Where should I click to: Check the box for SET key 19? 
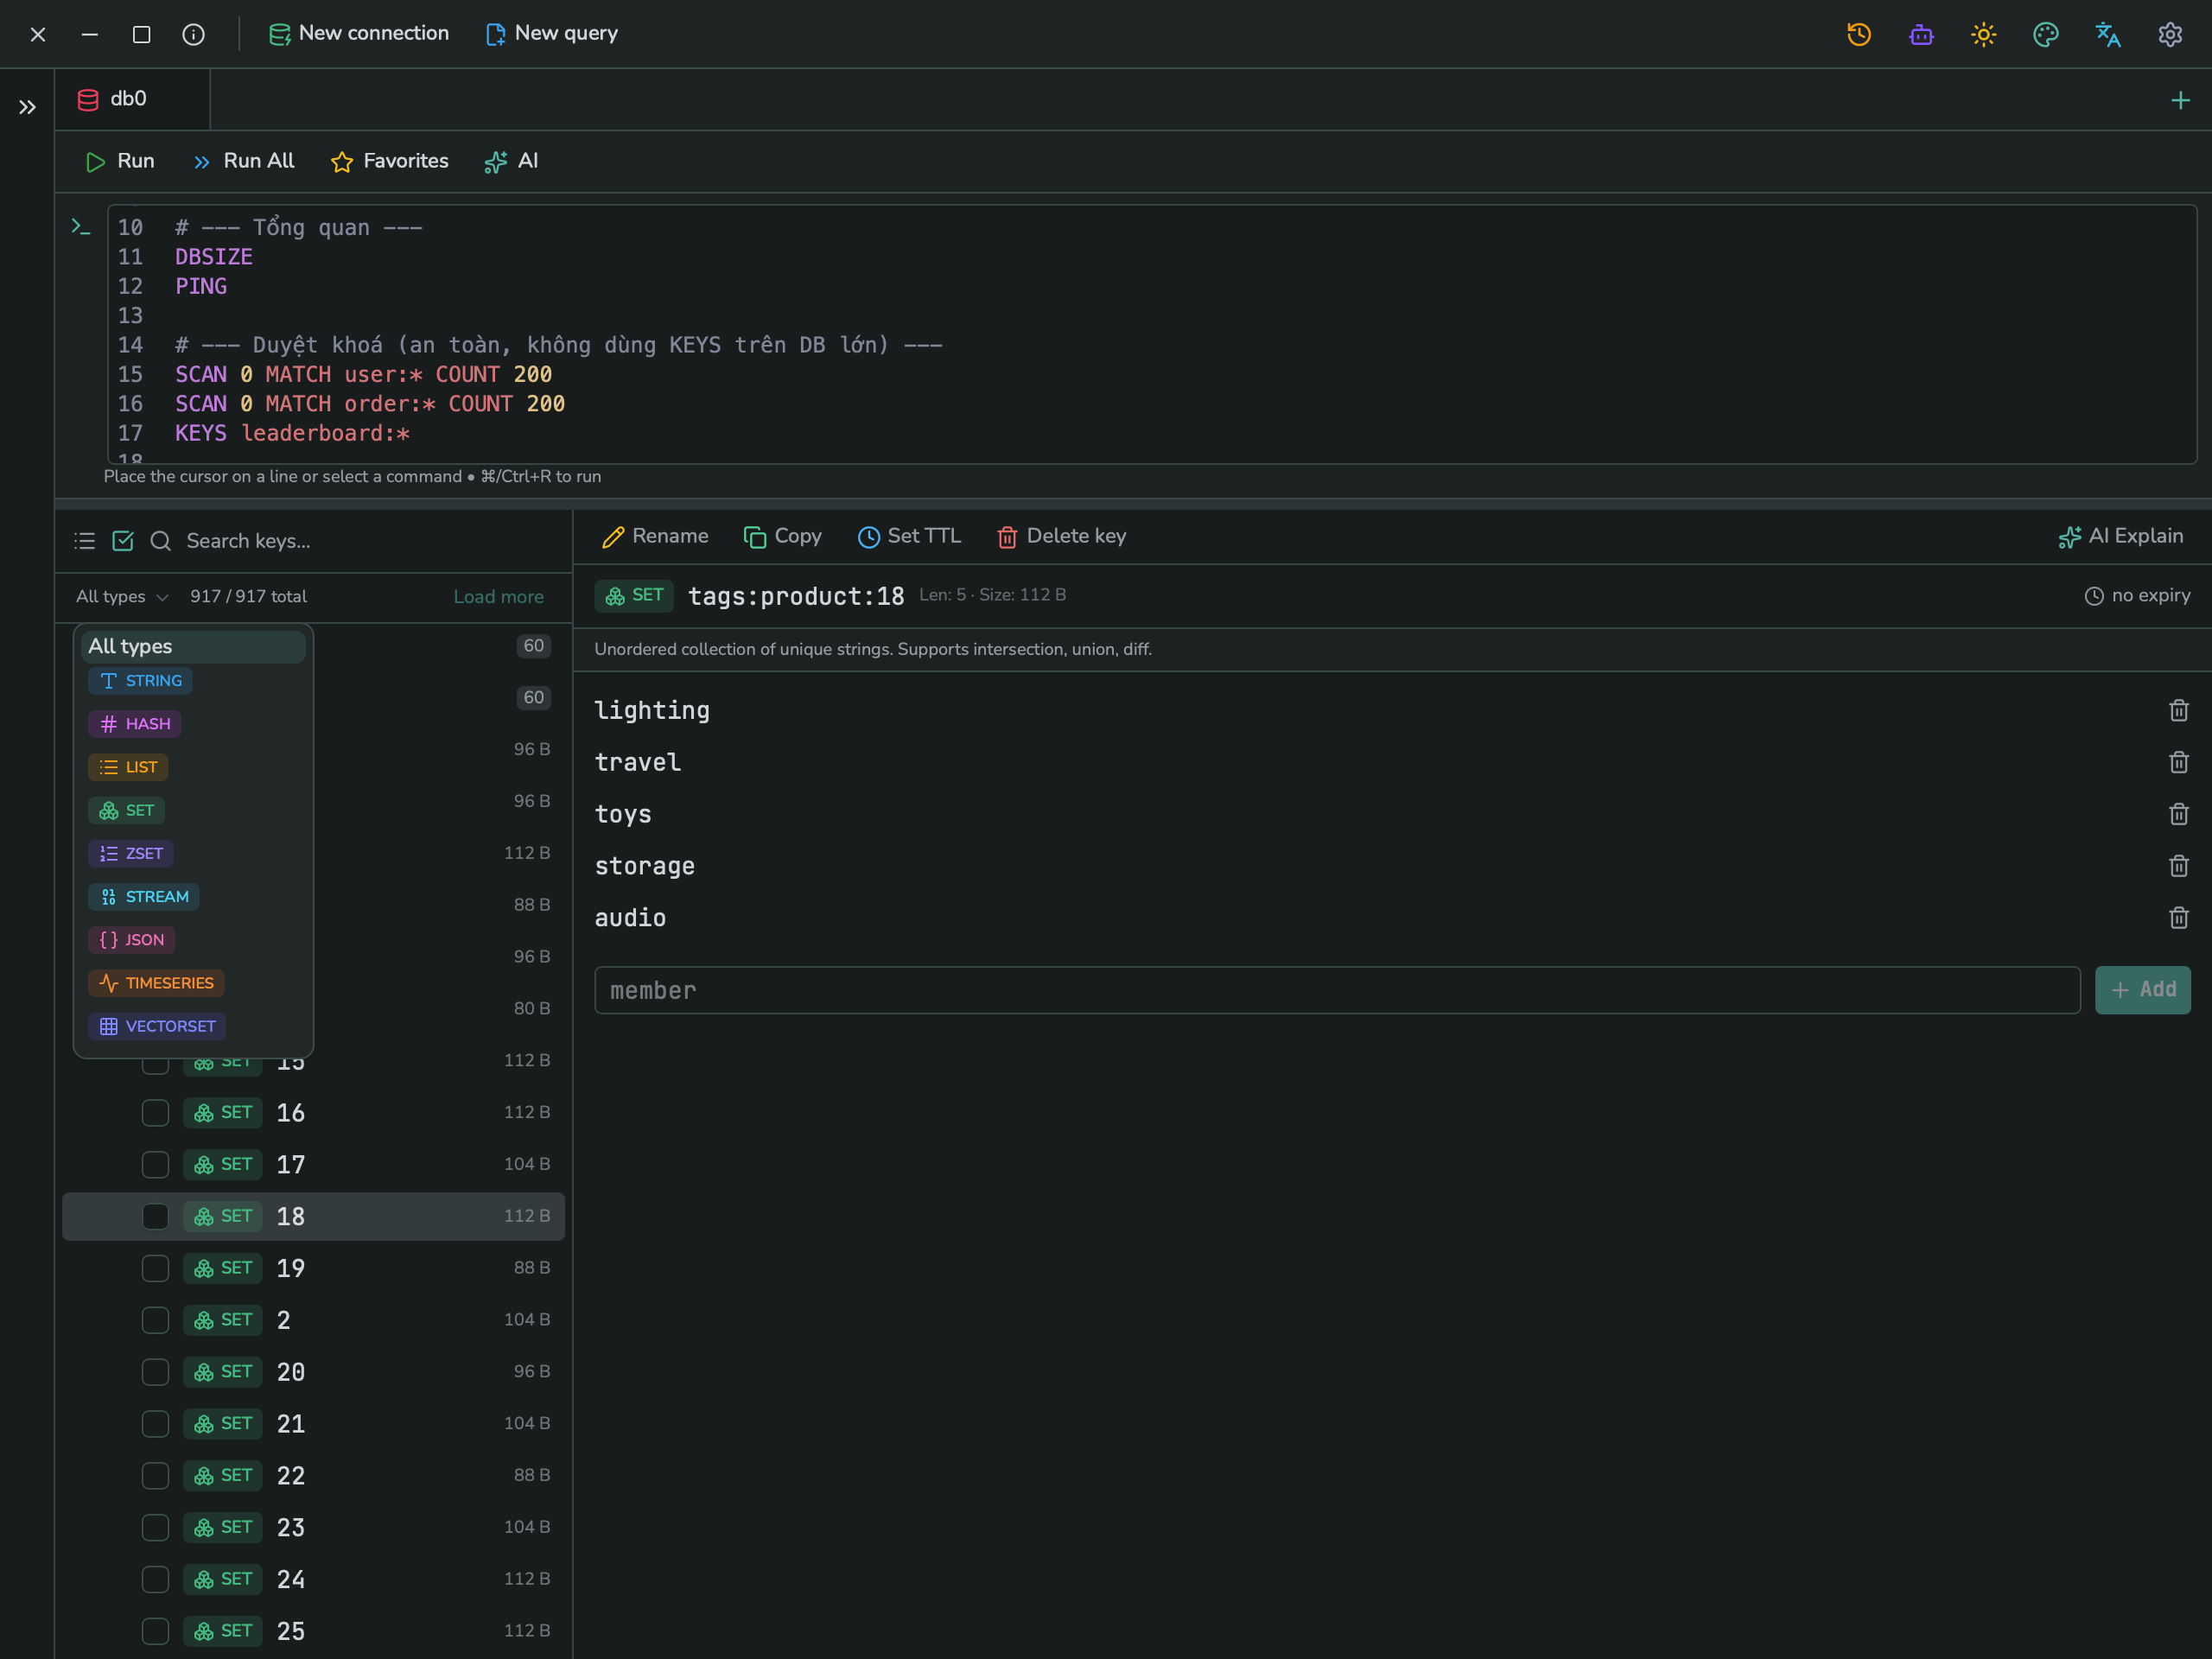coord(155,1269)
